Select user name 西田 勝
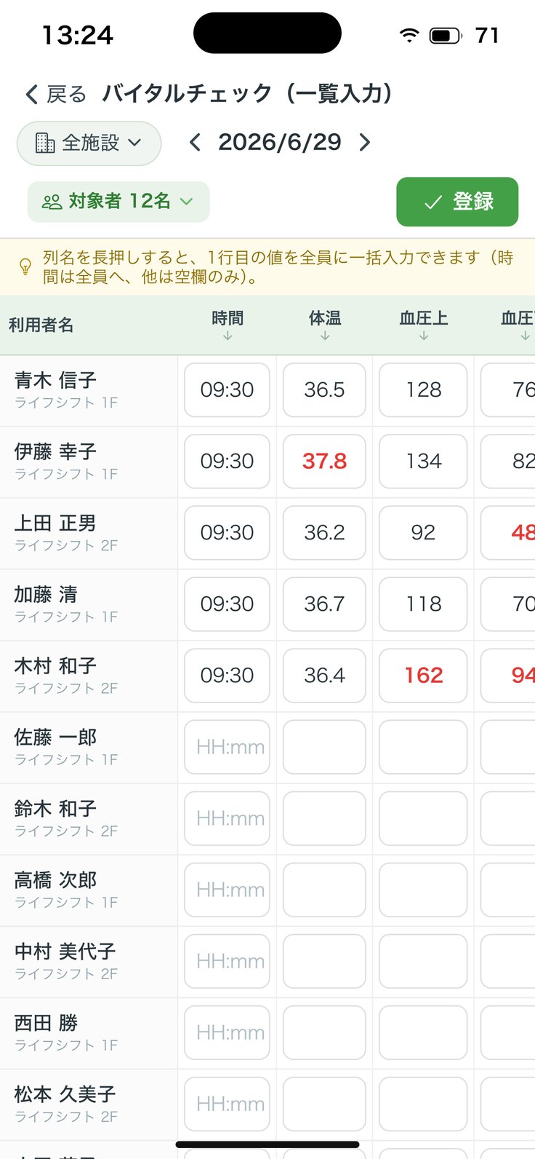Screen dimensions: 535x1159 [x=46, y=1022]
